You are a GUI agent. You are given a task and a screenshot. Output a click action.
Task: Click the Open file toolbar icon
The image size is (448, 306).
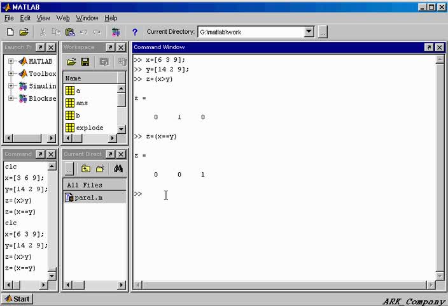24,32
